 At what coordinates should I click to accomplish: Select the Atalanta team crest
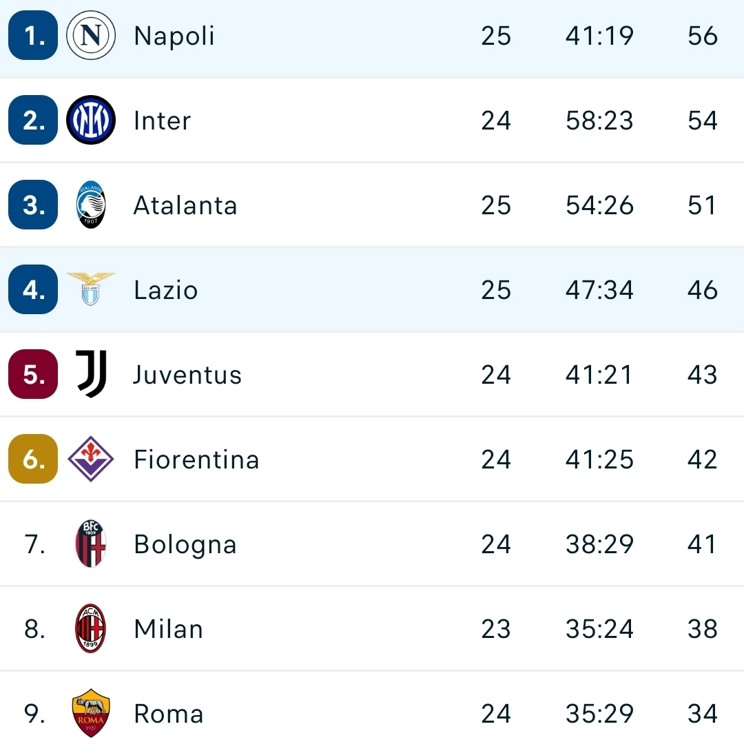point(91,205)
